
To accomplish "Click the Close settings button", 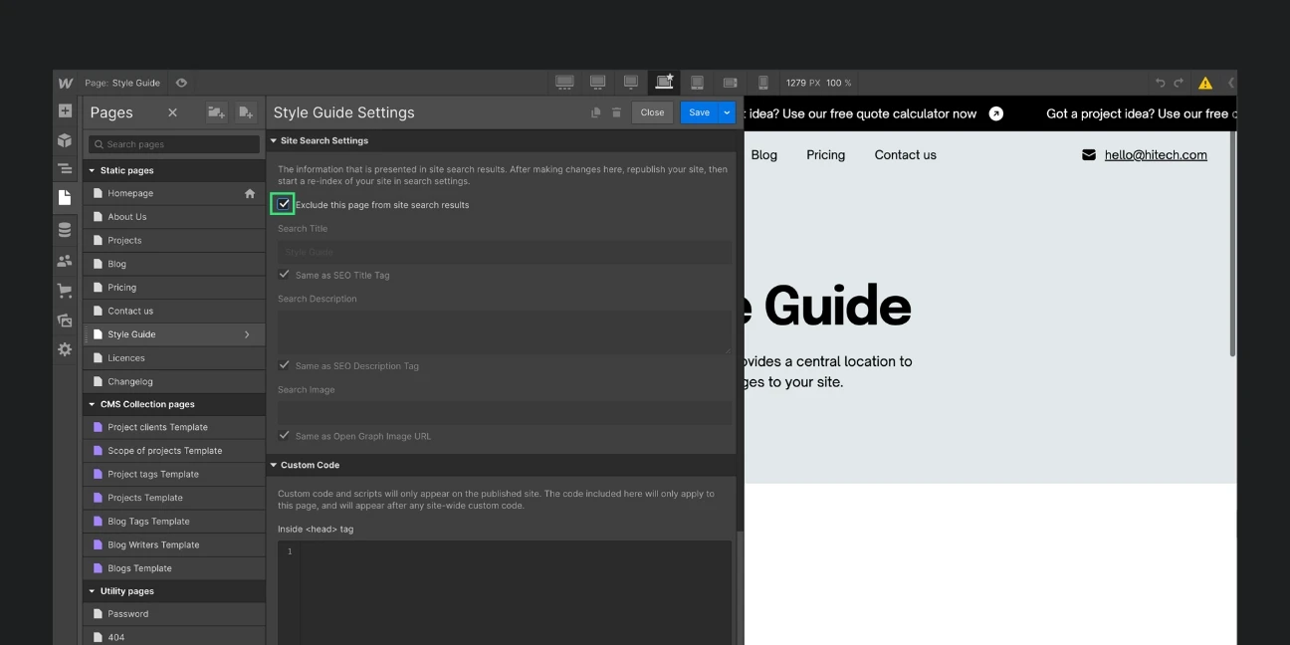I will click(652, 112).
